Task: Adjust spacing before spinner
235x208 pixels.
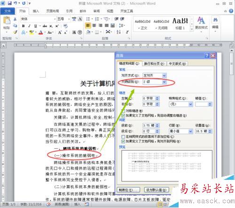Action: (x=157, y=125)
